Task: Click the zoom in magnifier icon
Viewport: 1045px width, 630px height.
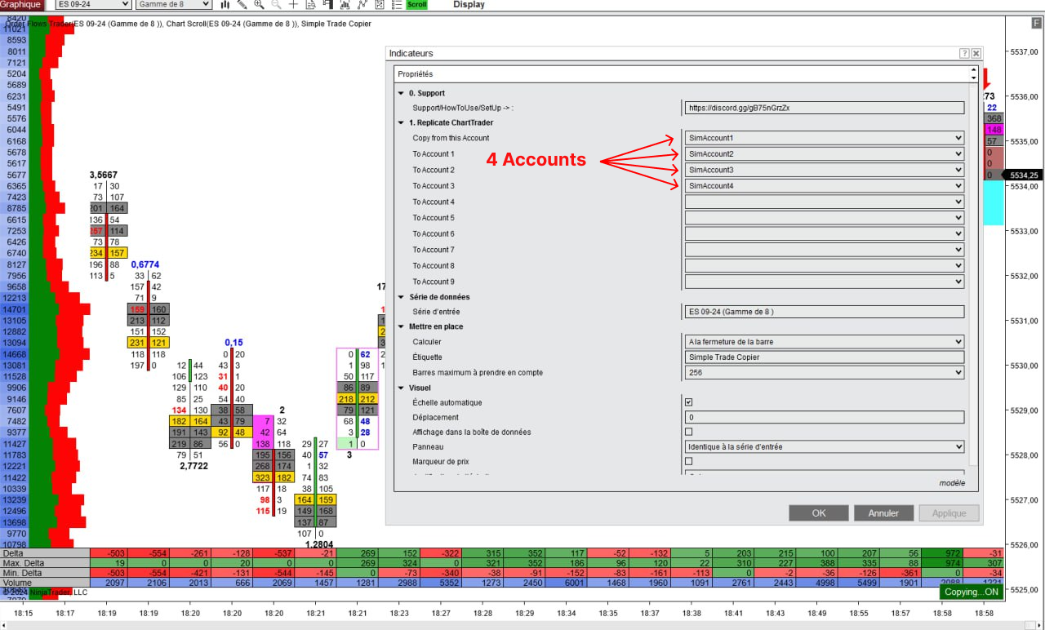Action: [259, 4]
